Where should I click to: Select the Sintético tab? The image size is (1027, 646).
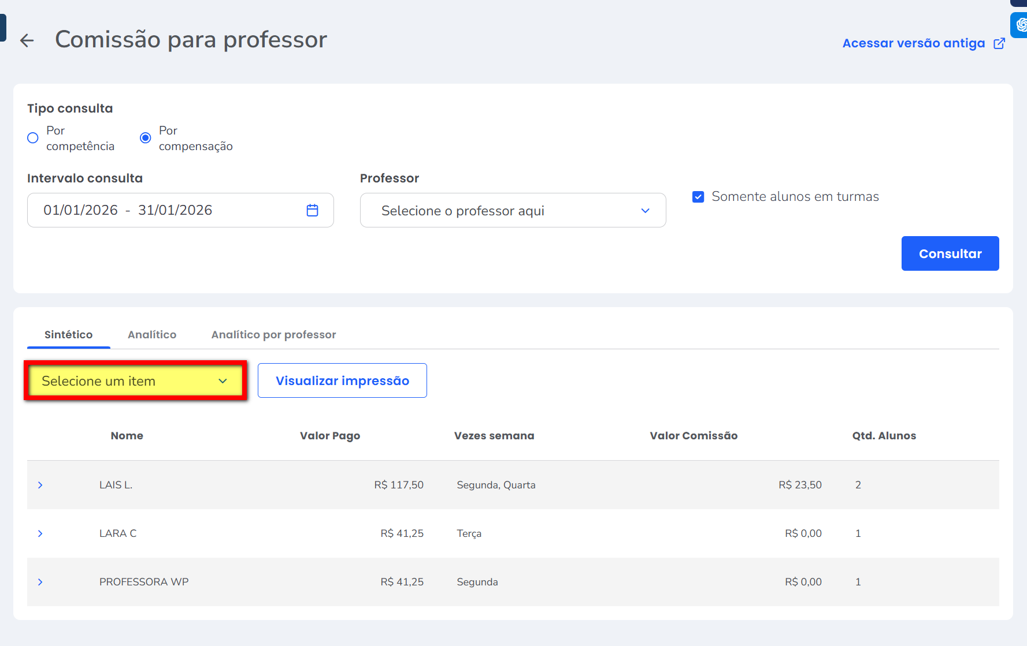tap(68, 335)
